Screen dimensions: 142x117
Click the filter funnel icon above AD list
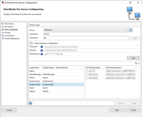[x=136, y=63]
